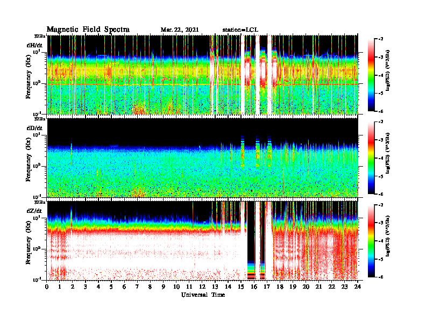Click hour tick label "9" on time axis

pos(163,287)
